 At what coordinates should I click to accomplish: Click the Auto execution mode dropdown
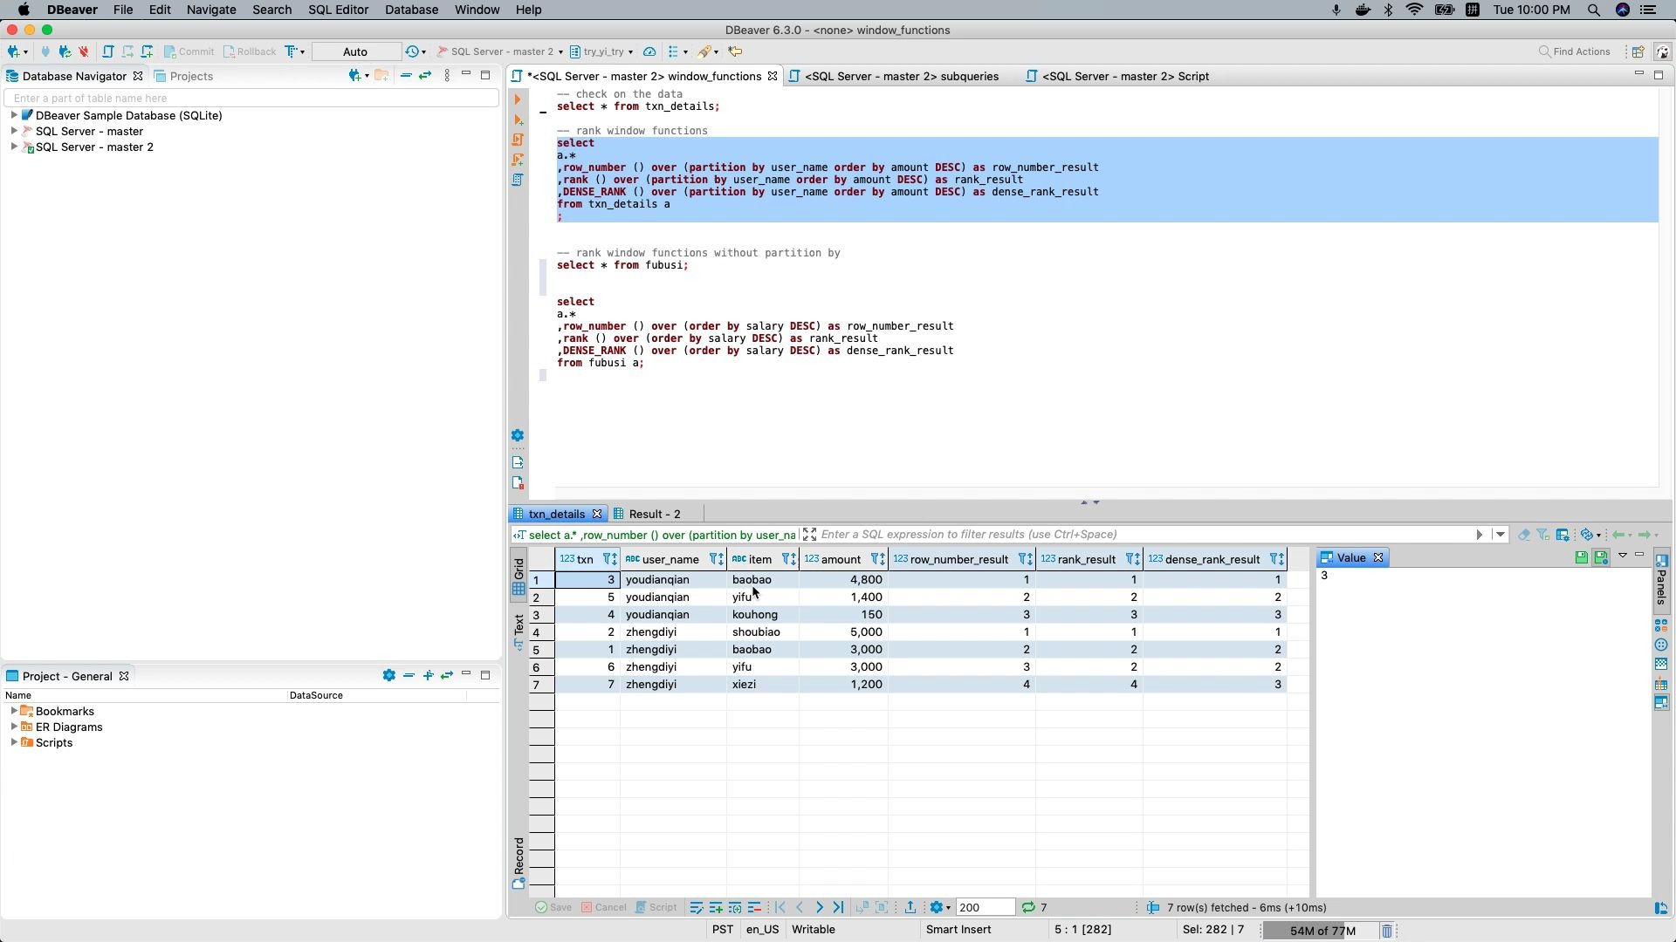point(354,51)
